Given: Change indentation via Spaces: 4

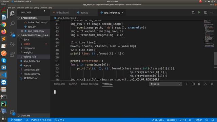Looking at the screenshot, I should (x=172, y=120).
